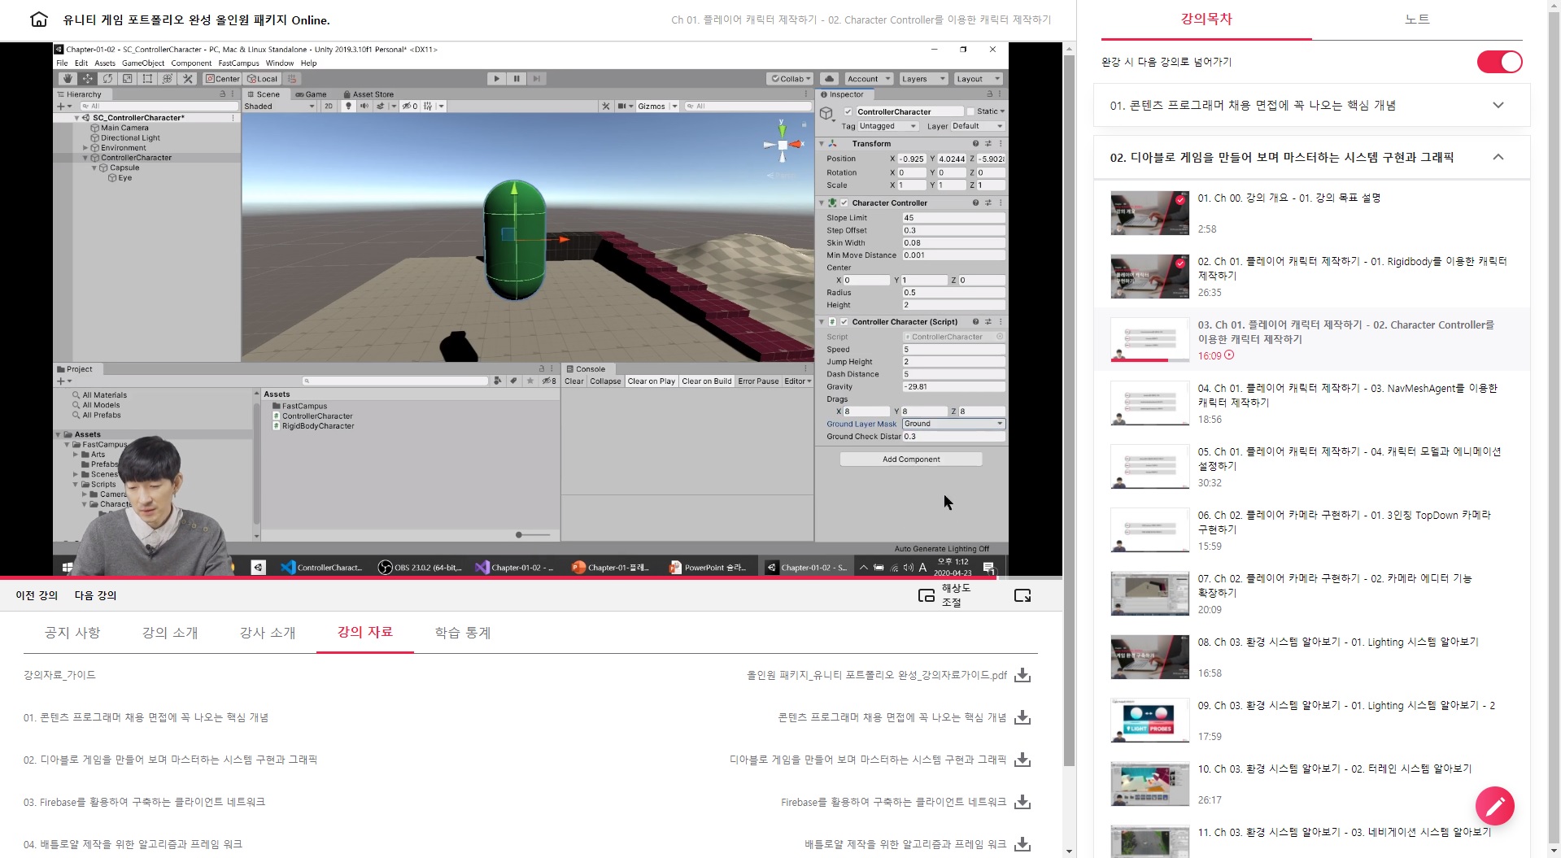Open the Unity cloud services icon
1561x858 pixels.
829,79
